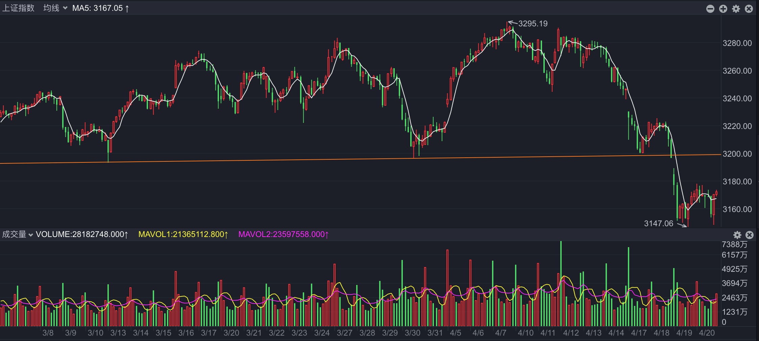Click the MA5: 3167.05 readout
The height and width of the screenshot is (341, 759).
[x=101, y=8]
